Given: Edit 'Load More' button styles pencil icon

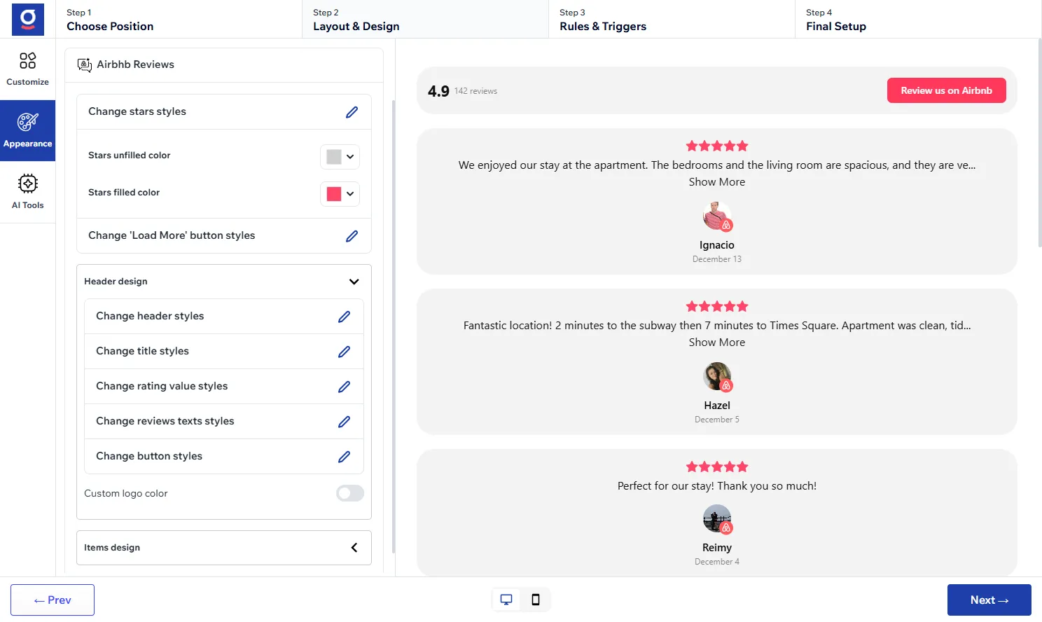Looking at the screenshot, I should [x=352, y=236].
